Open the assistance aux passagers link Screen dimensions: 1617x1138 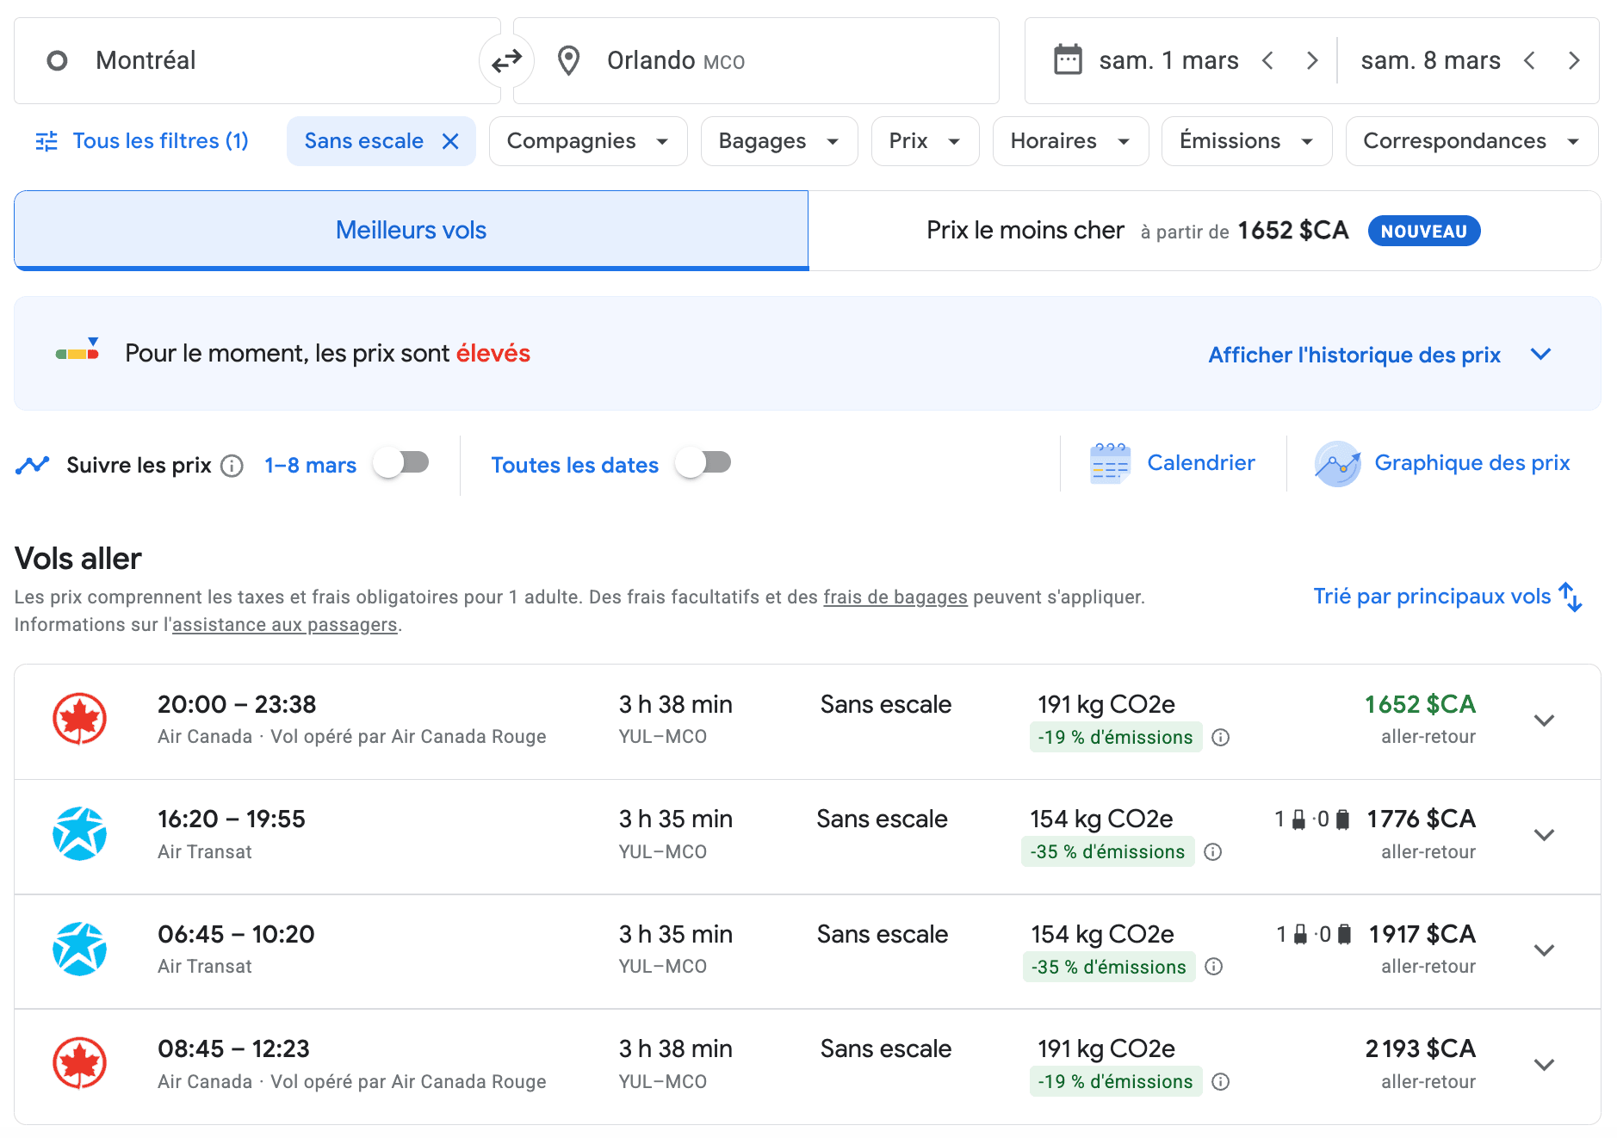click(285, 625)
